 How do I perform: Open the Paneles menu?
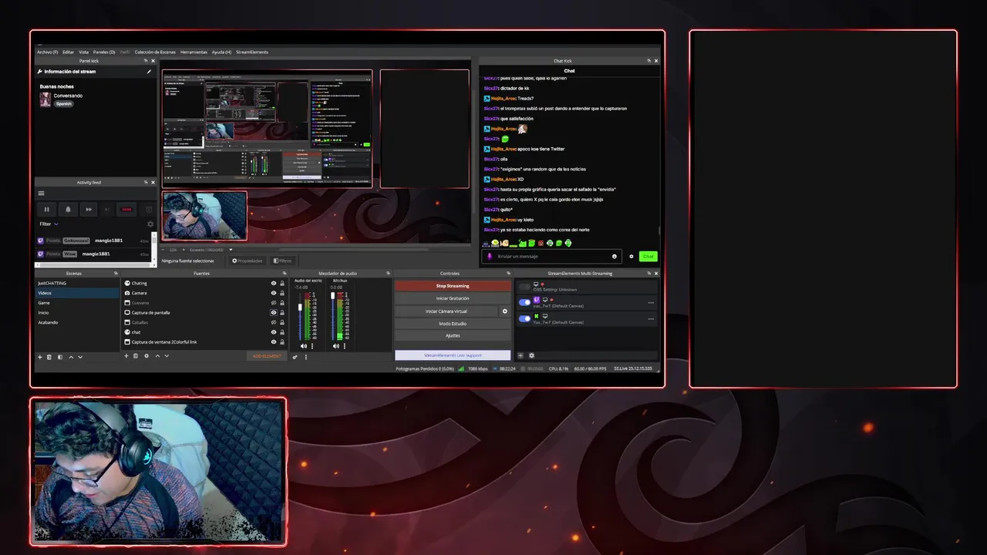pyautogui.click(x=104, y=52)
